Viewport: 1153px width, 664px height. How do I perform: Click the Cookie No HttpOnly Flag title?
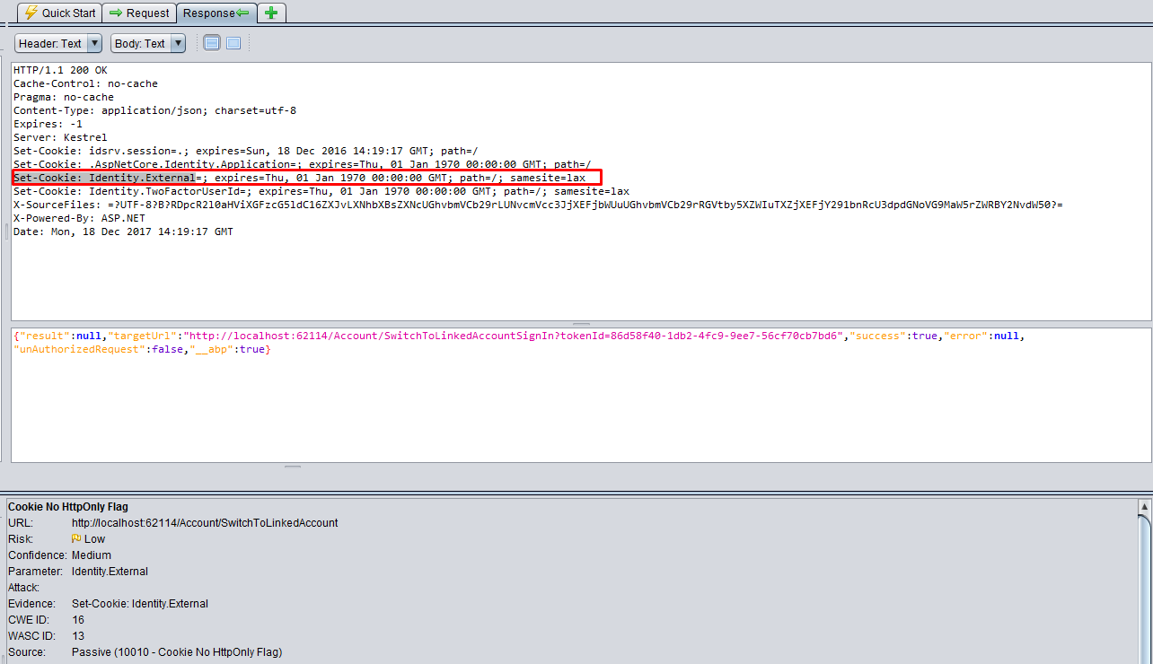[x=68, y=507]
